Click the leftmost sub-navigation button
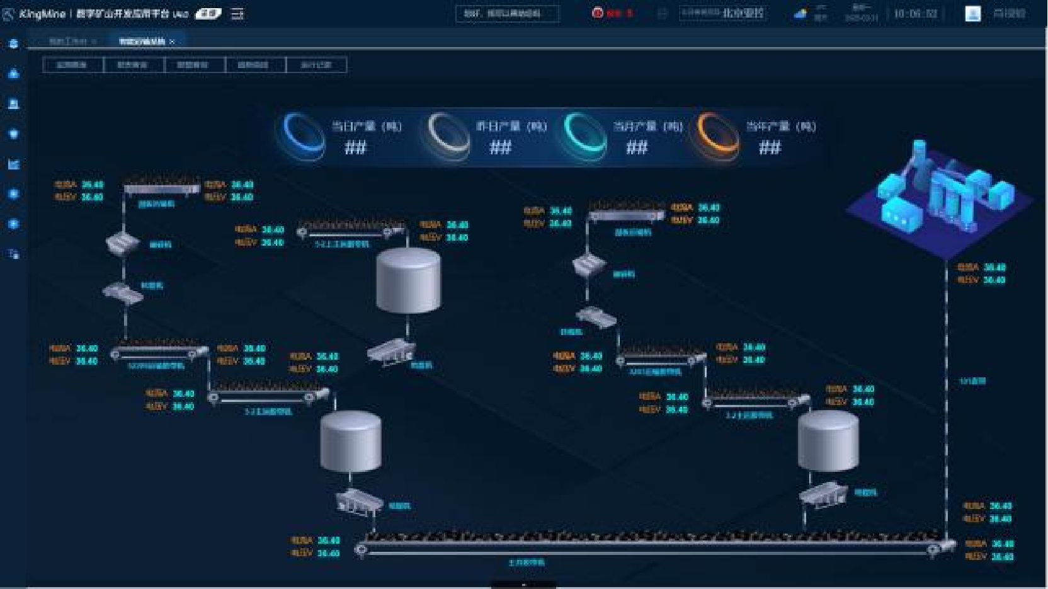Viewport: 1048px width, 589px height. click(72, 65)
